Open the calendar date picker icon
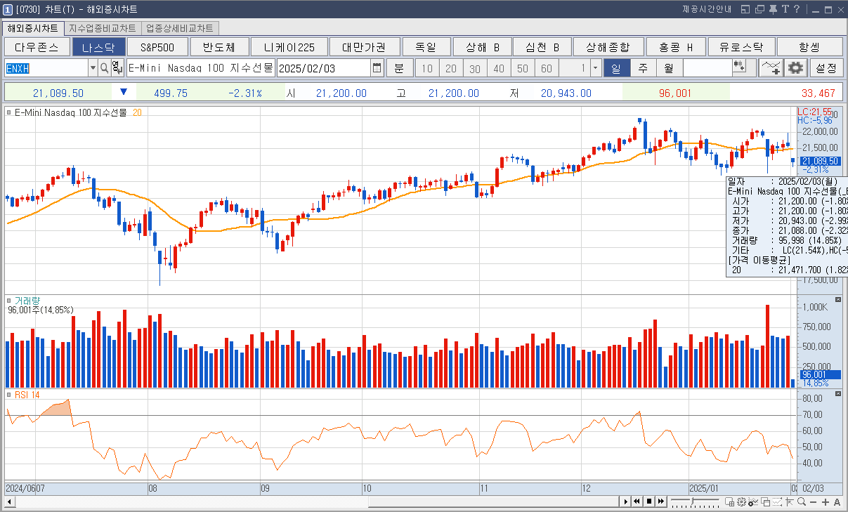Viewport: 848px width, 512px height. (377, 68)
